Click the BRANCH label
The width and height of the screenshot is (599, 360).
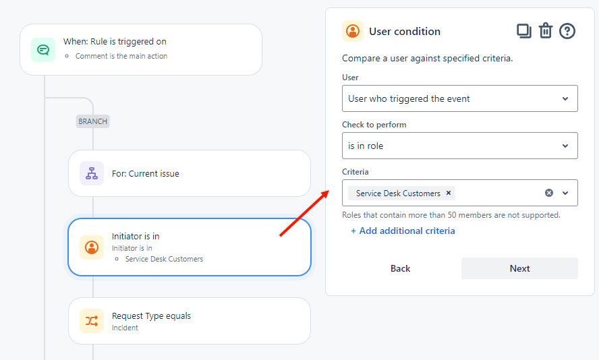pyautogui.click(x=92, y=121)
